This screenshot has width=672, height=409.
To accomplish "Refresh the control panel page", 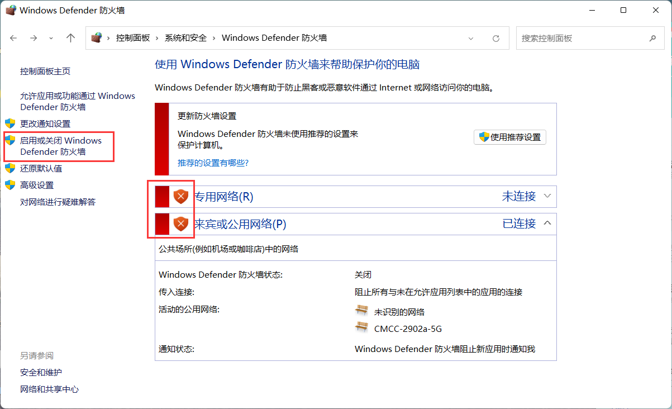I will [x=495, y=39].
